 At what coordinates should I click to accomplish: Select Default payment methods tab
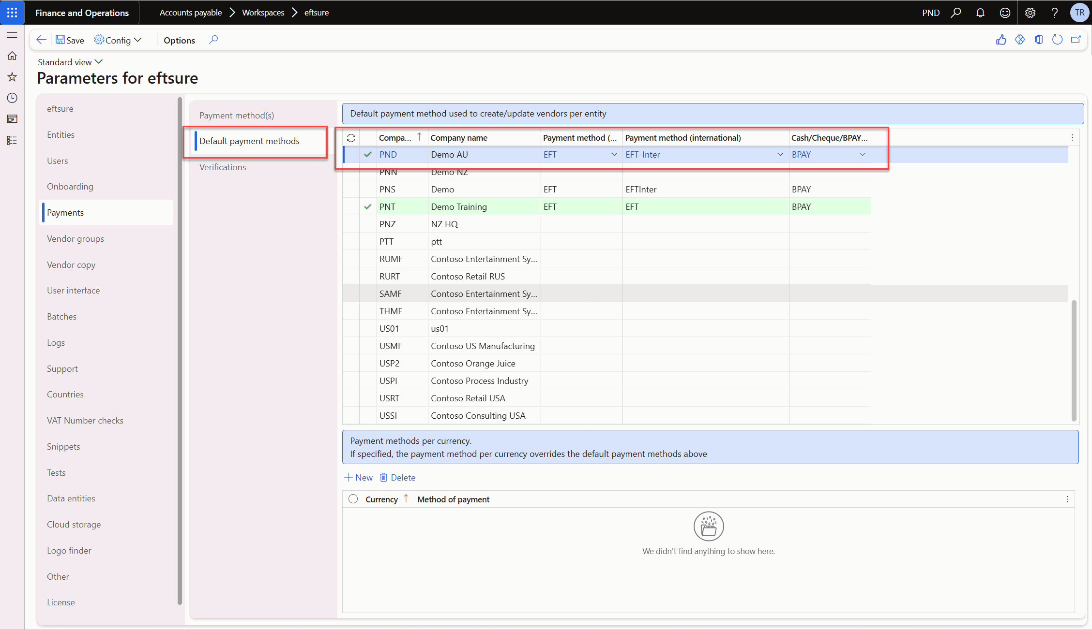(x=250, y=141)
